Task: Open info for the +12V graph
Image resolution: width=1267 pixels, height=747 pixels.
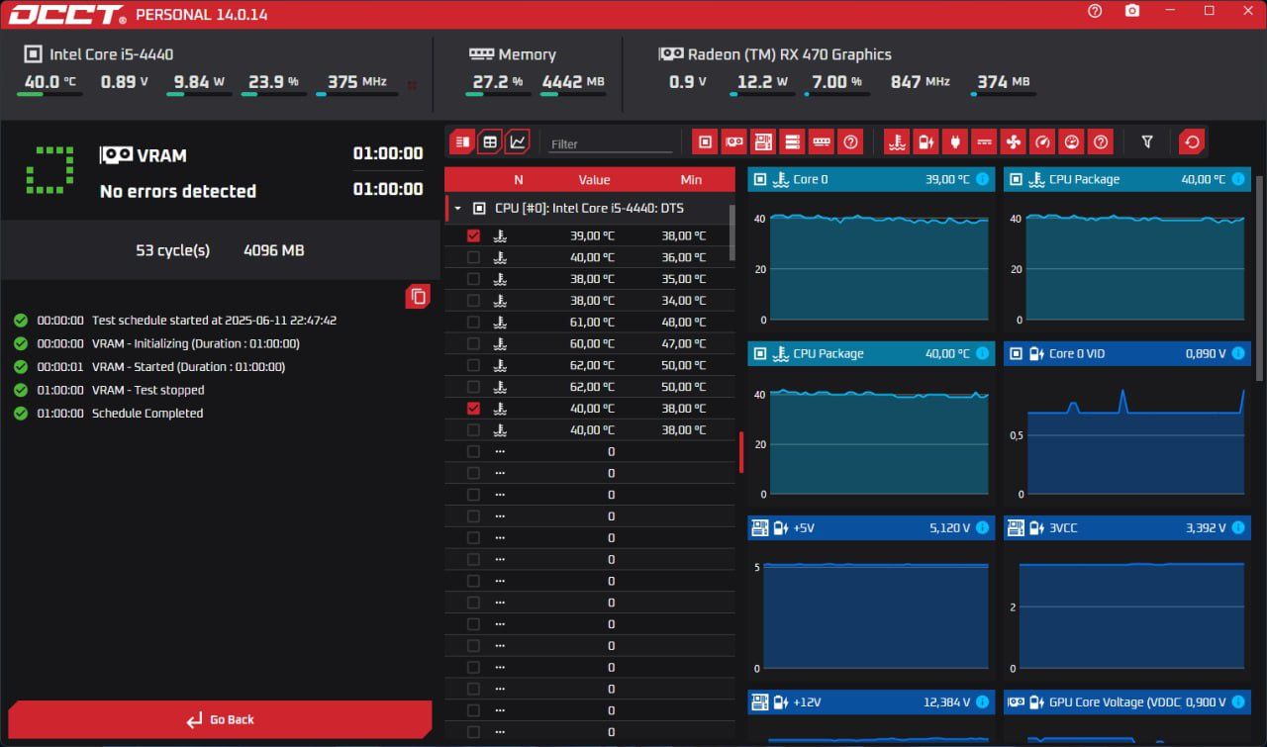Action: pyautogui.click(x=983, y=701)
